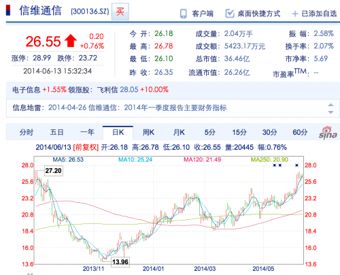The image size is (340, 275).
Task: Click the 换手率 2.07% value
Action: click(324, 46)
